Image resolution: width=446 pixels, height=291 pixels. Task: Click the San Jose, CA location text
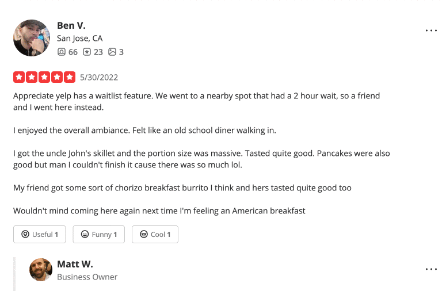(79, 39)
